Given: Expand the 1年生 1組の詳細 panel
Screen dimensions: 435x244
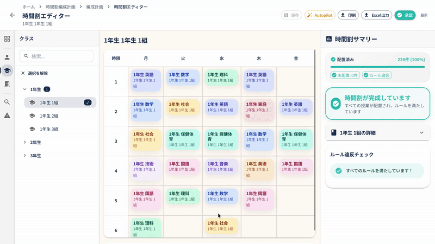Looking at the screenshot, I should [421, 132].
